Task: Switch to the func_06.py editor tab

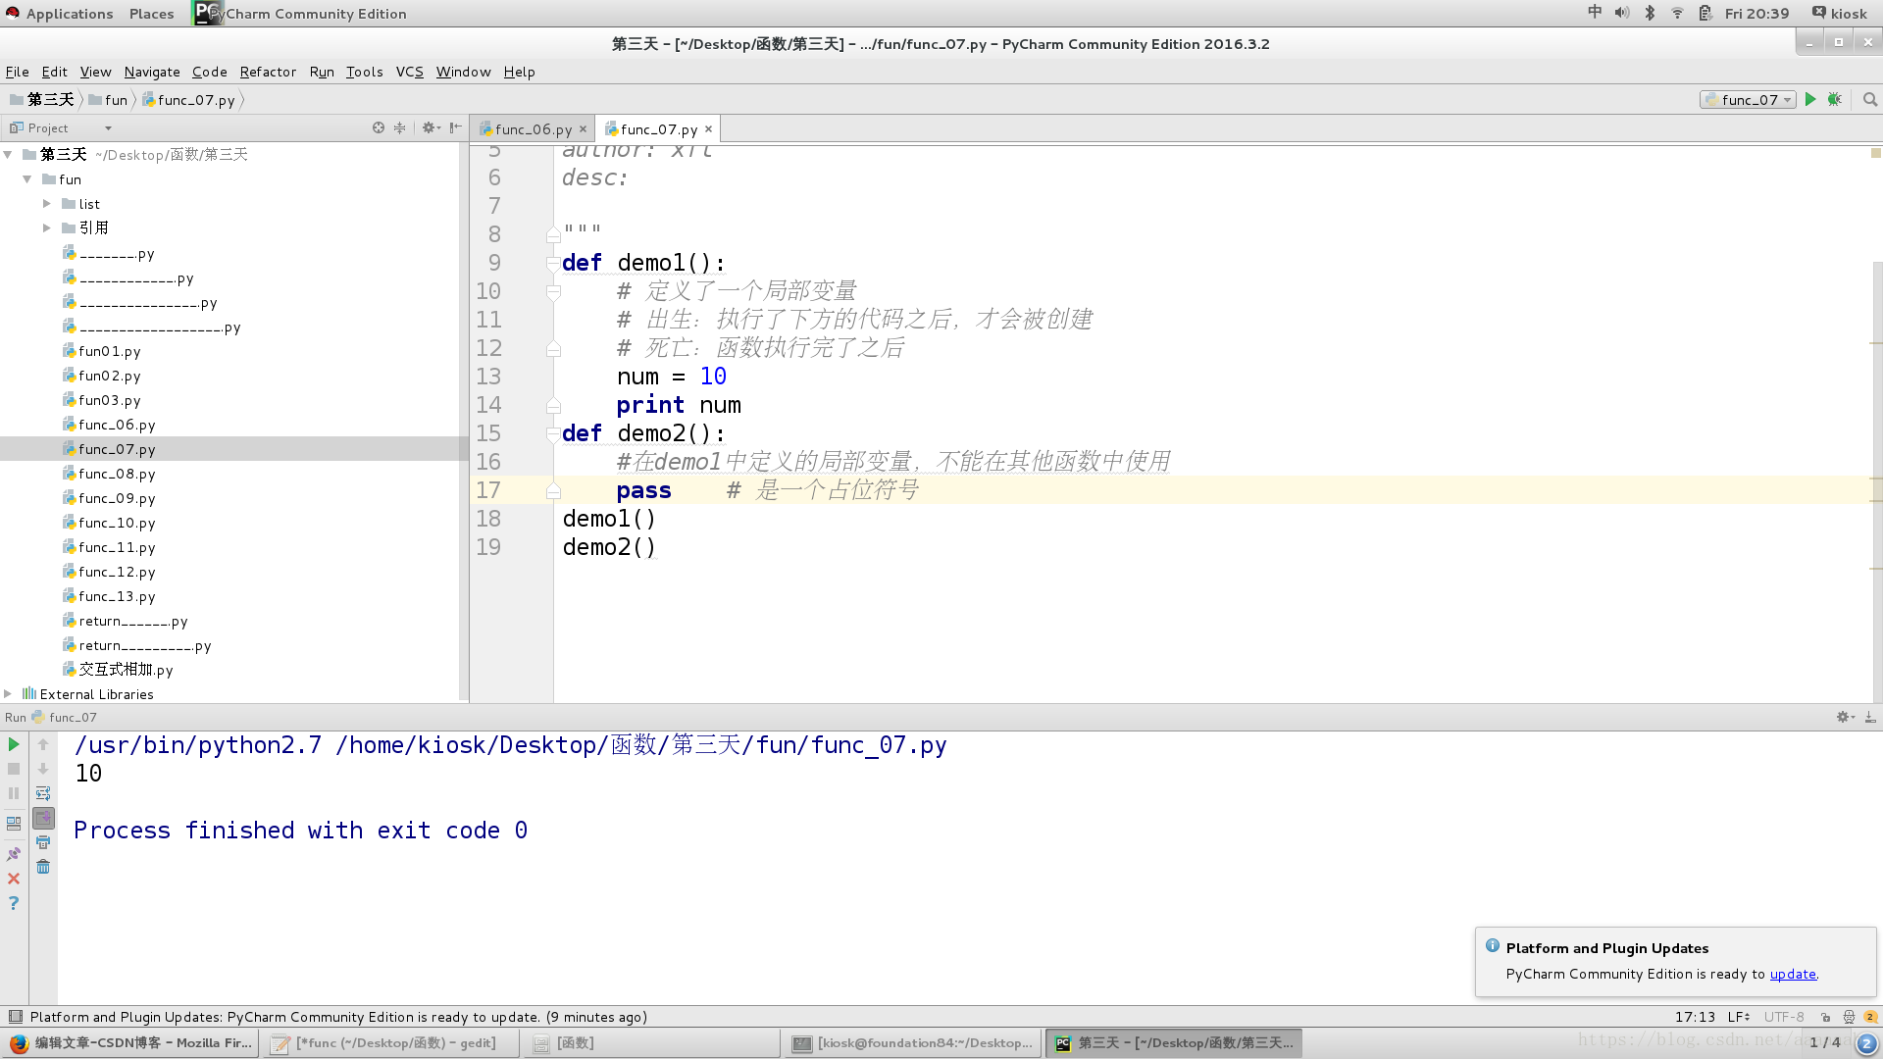Action: click(x=533, y=129)
